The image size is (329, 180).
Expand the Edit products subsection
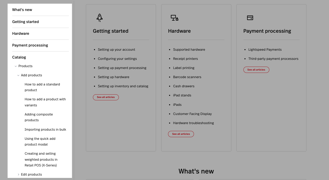coord(18,175)
